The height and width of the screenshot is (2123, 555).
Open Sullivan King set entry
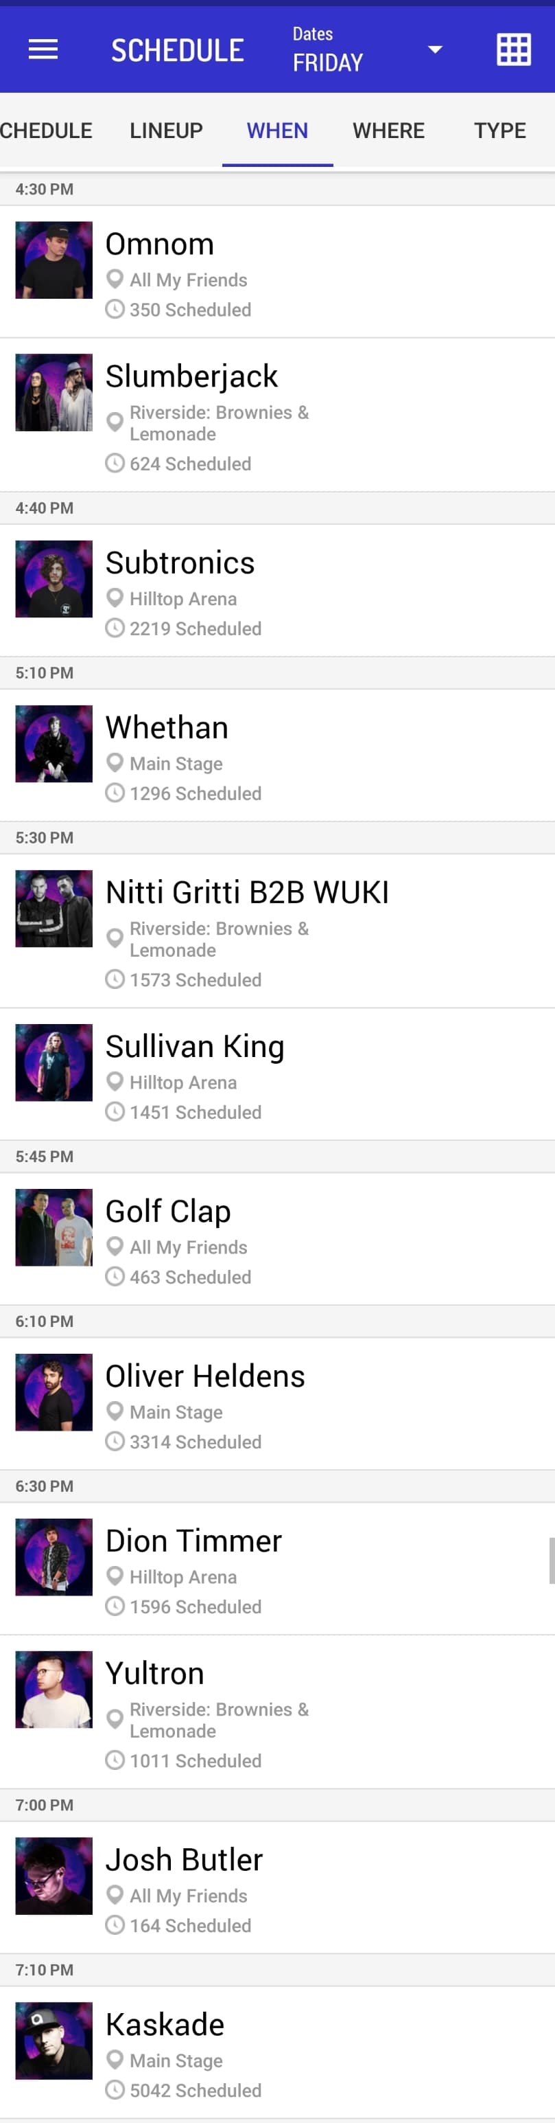click(x=195, y=1047)
